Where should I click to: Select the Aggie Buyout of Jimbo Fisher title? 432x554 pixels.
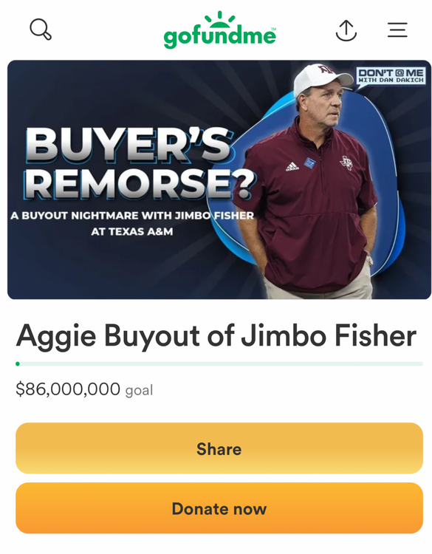pyautogui.click(x=216, y=335)
